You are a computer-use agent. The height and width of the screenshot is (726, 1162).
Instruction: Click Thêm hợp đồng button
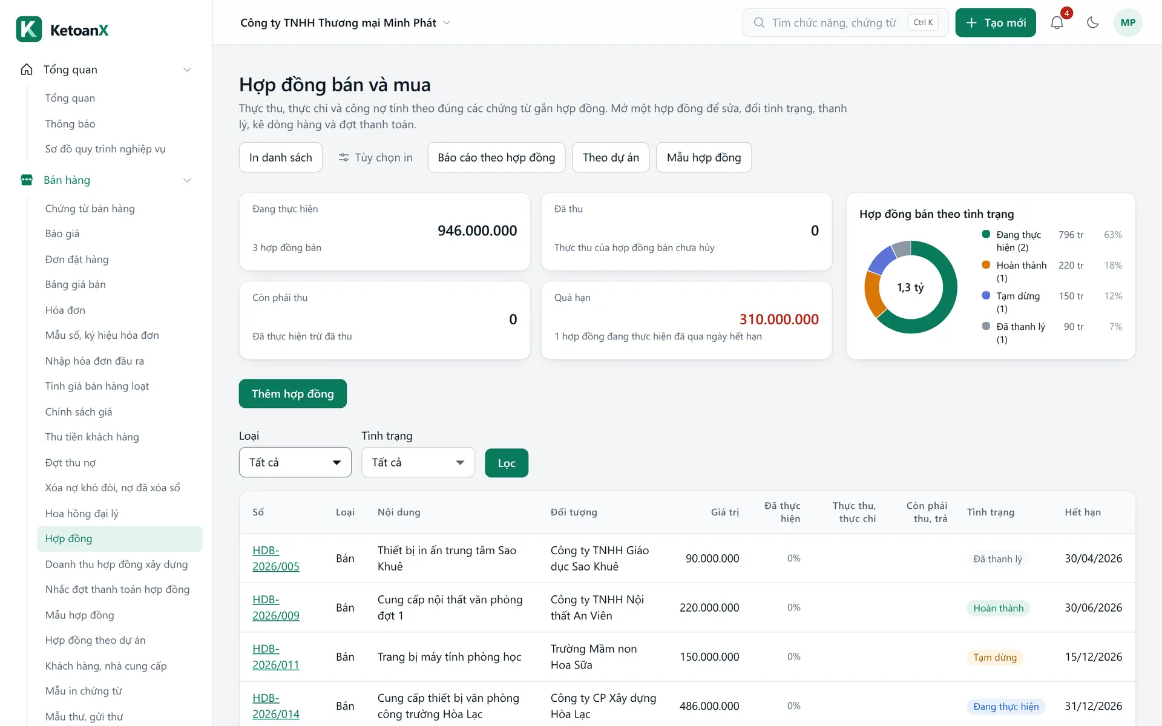(x=293, y=394)
